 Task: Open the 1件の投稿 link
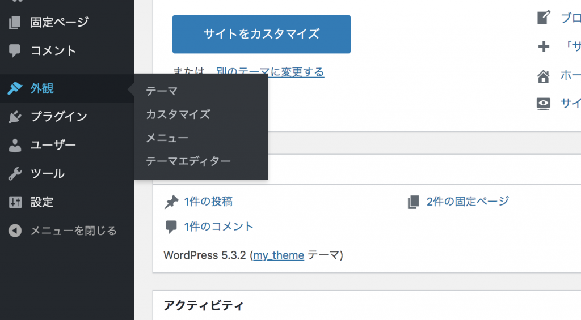pyautogui.click(x=208, y=202)
